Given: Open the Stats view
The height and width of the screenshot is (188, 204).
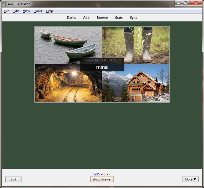Looking at the screenshot, I should coord(119,18).
